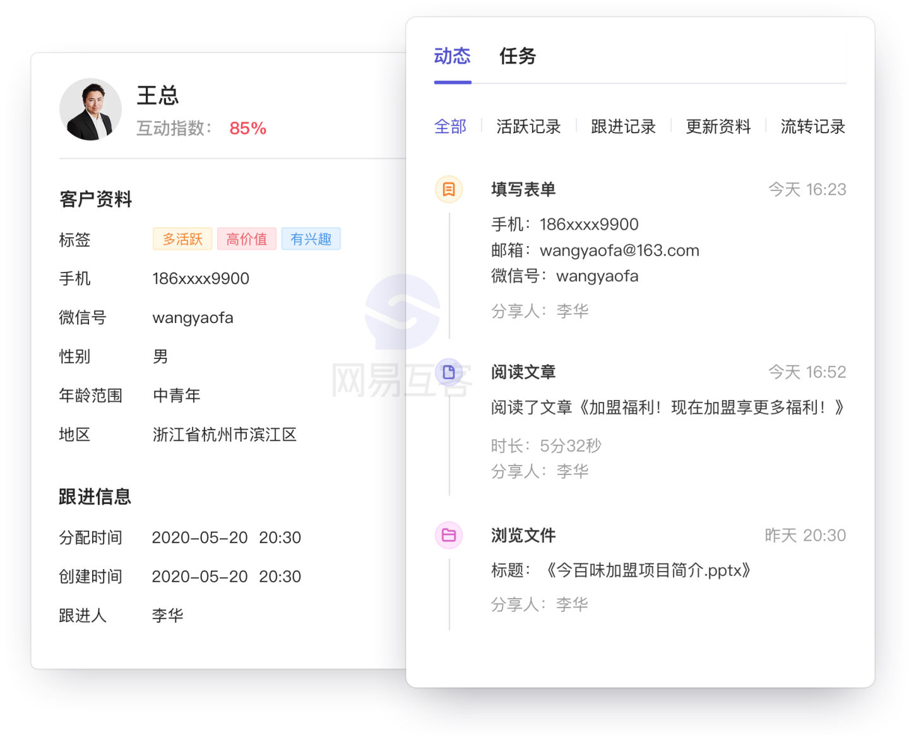Open the file 《今百味加盟项目简介.pptx》
Image resolution: width=909 pixels, height=735 pixels.
(648, 570)
